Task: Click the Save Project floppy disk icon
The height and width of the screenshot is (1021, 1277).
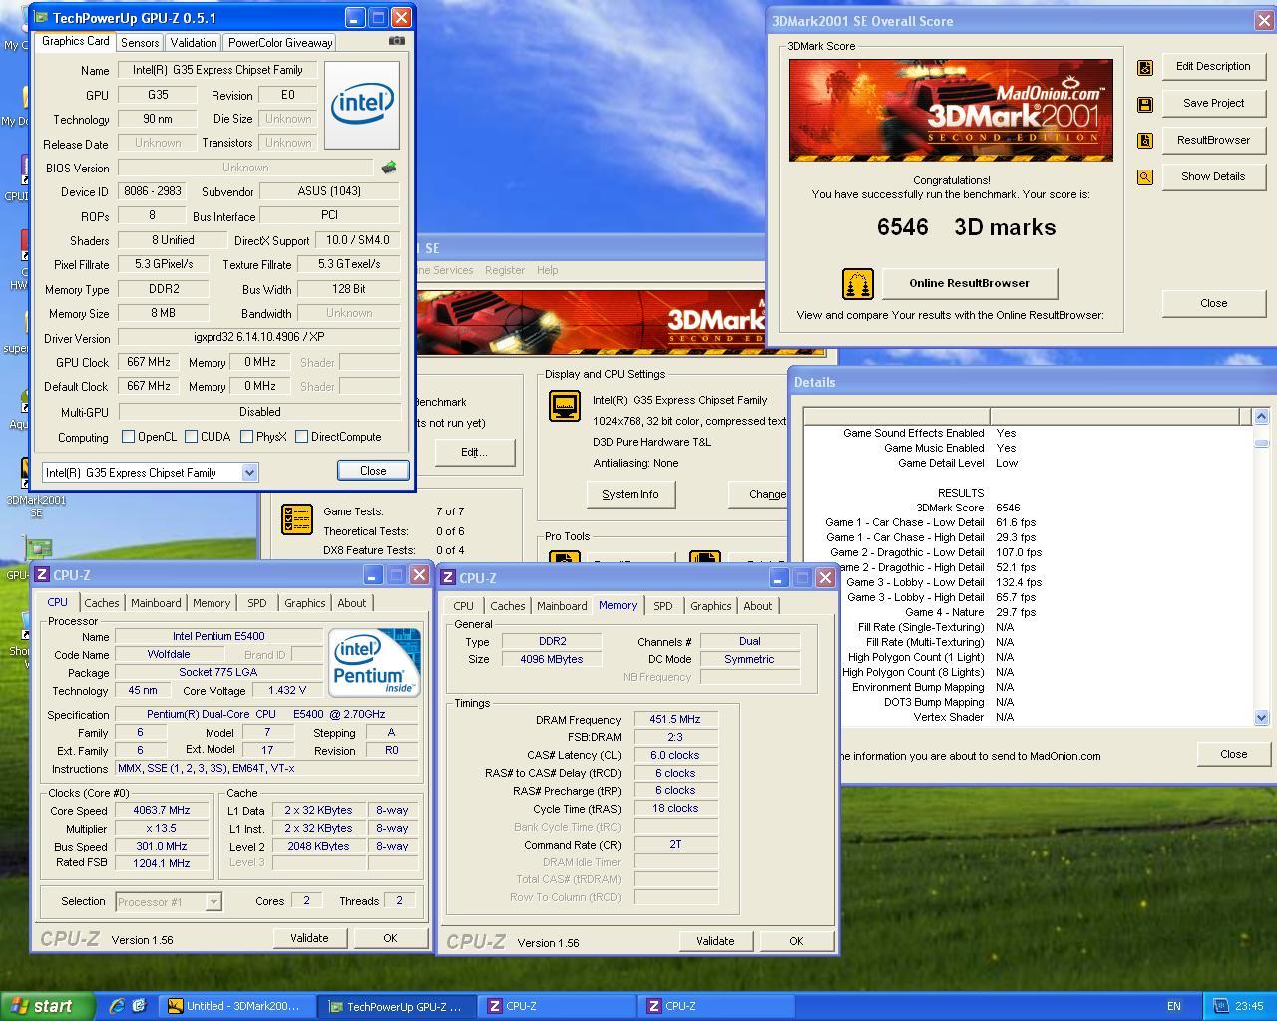Action: pos(1145,104)
